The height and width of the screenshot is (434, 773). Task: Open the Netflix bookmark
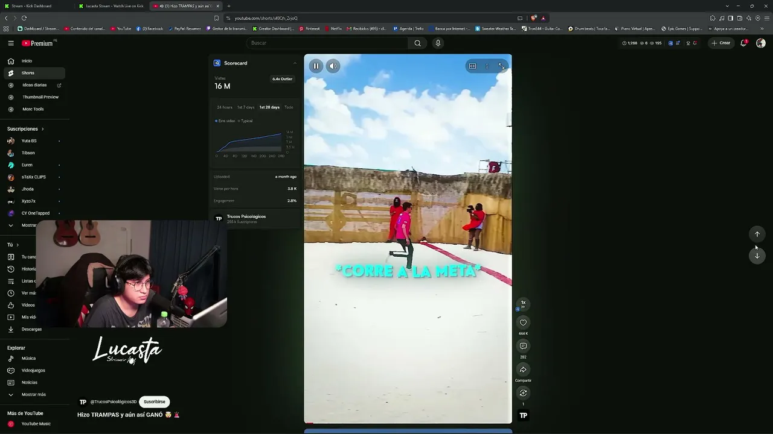point(333,28)
